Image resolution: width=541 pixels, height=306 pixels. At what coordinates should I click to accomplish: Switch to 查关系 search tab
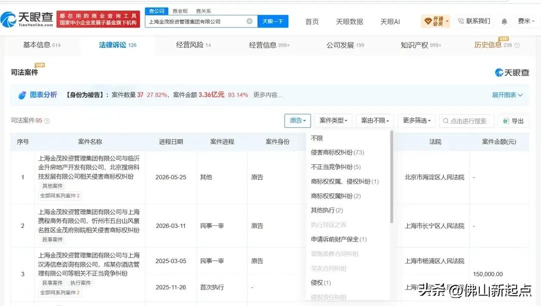(x=203, y=11)
